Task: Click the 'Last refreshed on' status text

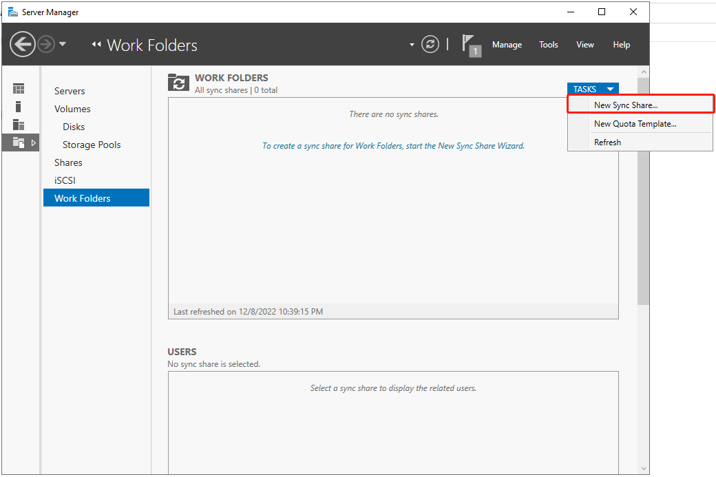Action: (248, 311)
